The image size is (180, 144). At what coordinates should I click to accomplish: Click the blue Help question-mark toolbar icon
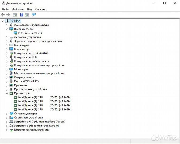(x=22, y=15)
